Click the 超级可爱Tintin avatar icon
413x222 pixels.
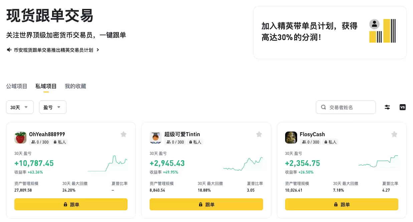tap(156, 138)
